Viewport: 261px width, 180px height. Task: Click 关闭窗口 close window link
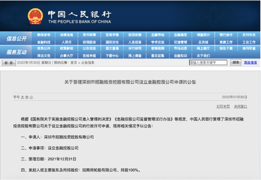[x=240, y=107]
